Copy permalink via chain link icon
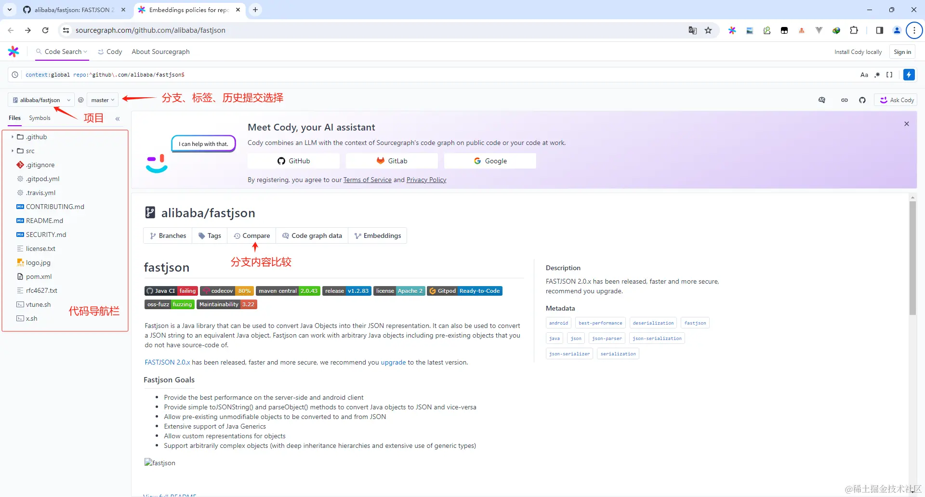925x497 pixels. pyautogui.click(x=845, y=100)
